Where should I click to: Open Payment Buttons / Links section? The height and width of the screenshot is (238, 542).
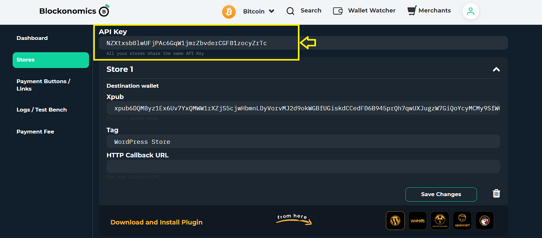pyautogui.click(x=43, y=85)
